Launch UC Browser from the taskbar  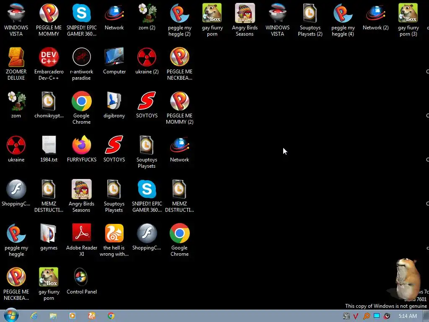pos(91,316)
